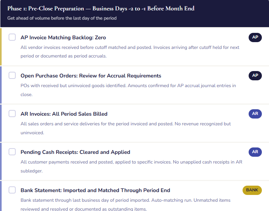Image resolution: width=269 pixels, height=211 pixels.
Task: Click the Phase 1: Pre-Close Preparation header
Action: (x=101, y=9)
